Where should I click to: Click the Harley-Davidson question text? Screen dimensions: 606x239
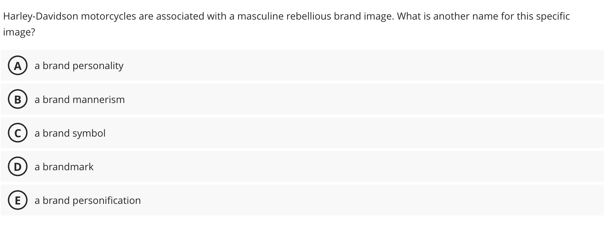[286, 24]
